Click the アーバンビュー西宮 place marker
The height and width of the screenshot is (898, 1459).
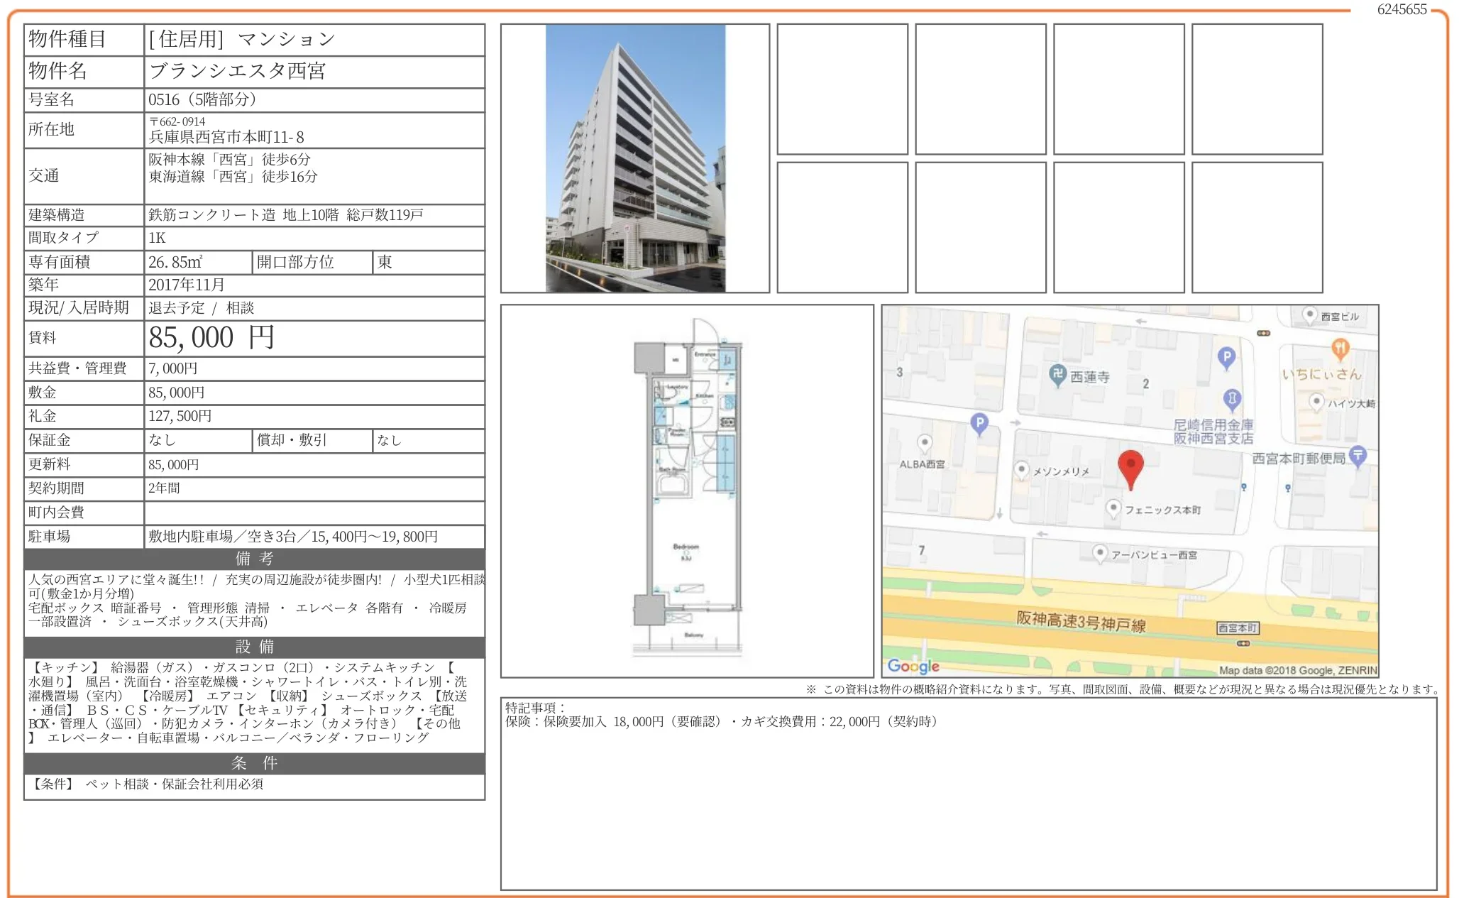pyautogui.click(x=1099, y=552)
